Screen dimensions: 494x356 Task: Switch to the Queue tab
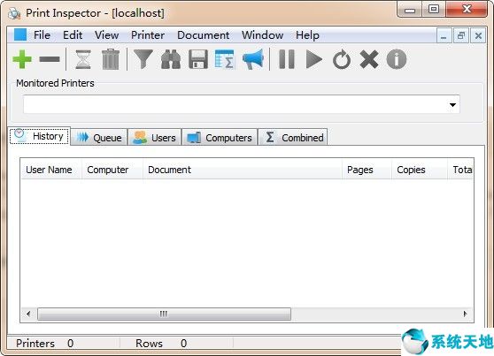[99, 138]
